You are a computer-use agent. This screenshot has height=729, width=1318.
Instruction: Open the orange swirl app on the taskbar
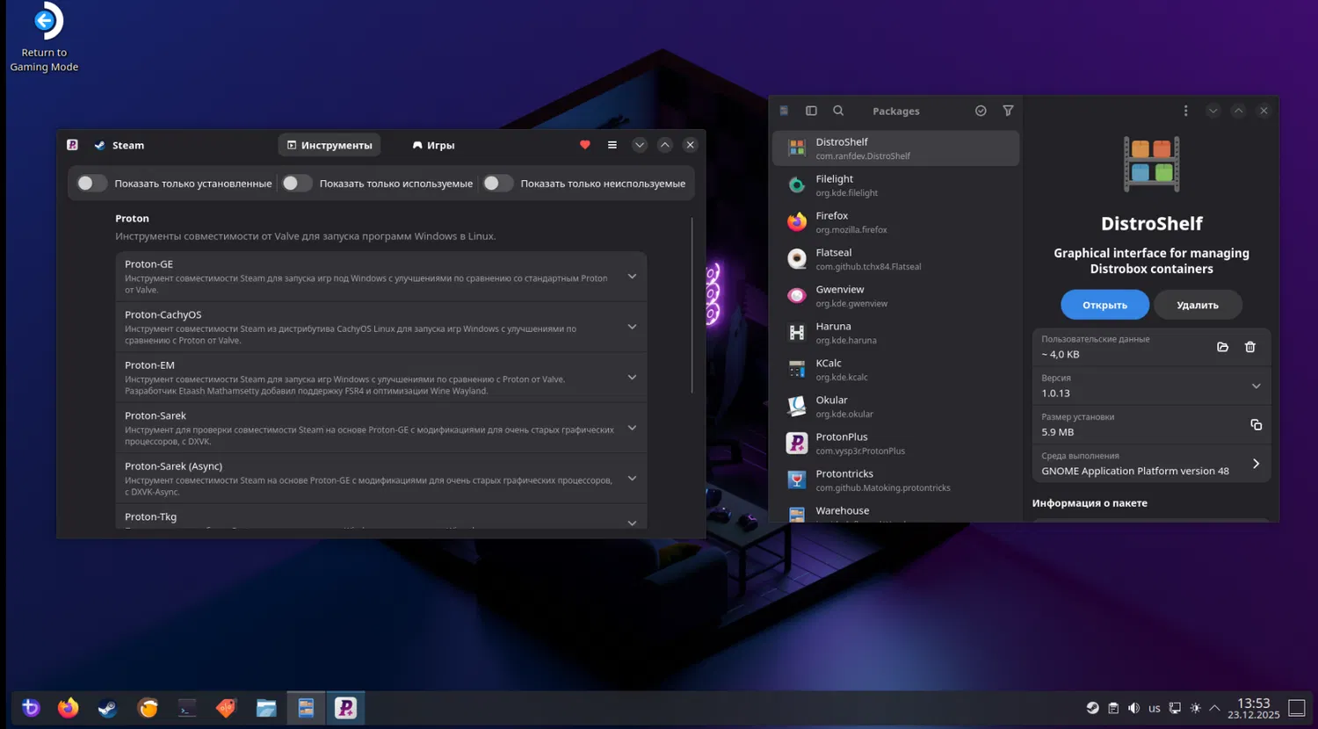pyautogui.click(x=148, y=708)
